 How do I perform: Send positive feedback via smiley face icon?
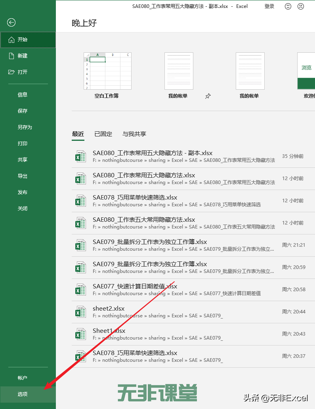coord(288,6)
